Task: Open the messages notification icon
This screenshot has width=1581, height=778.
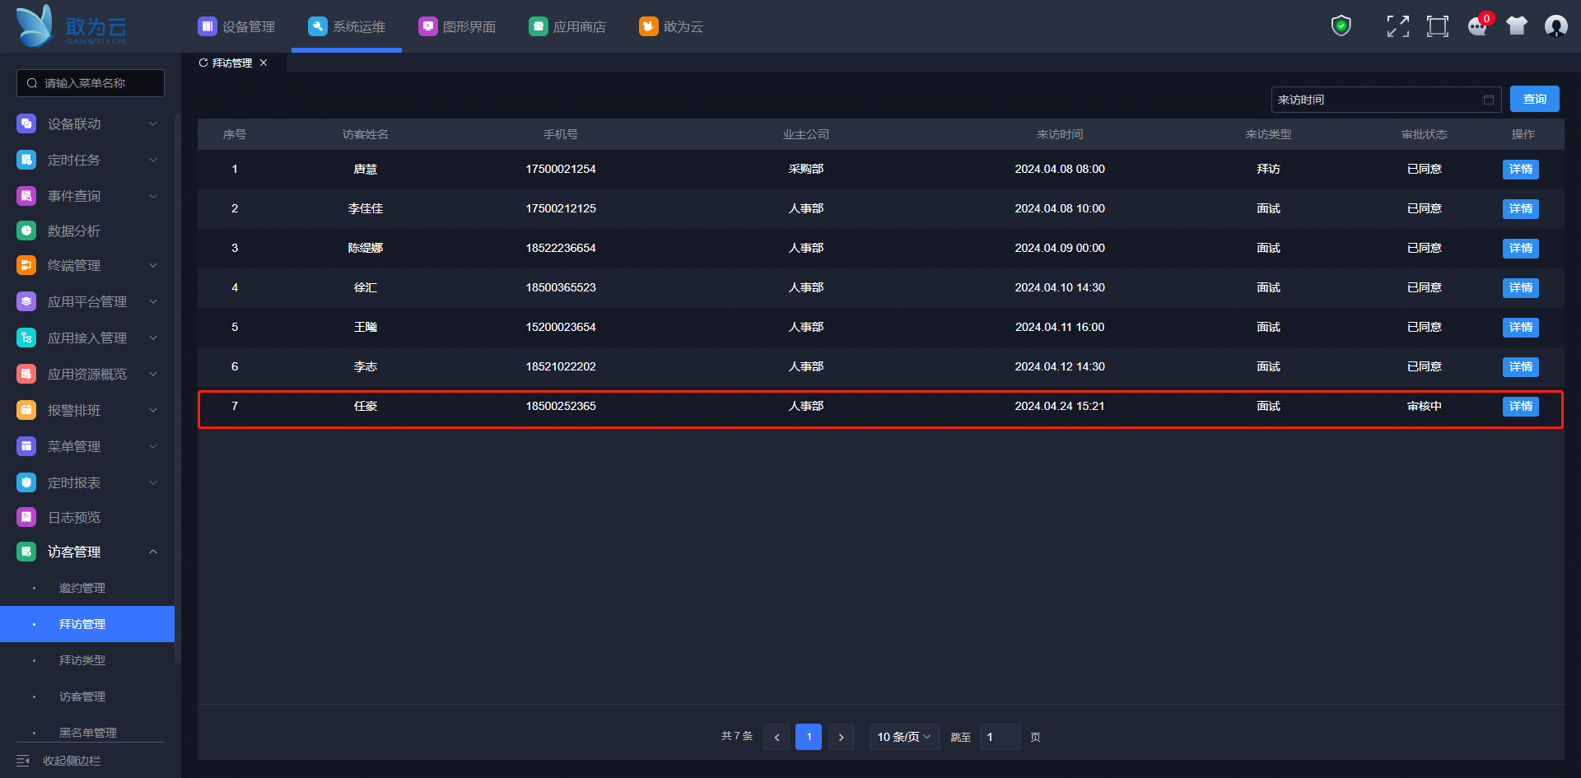Action: pyautogui.click(x=1478, y=26)
